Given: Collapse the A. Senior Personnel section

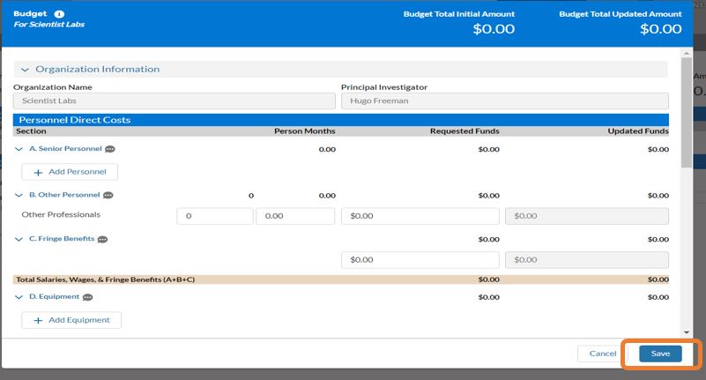Looking at the screenshot, I should pos(19,150).
